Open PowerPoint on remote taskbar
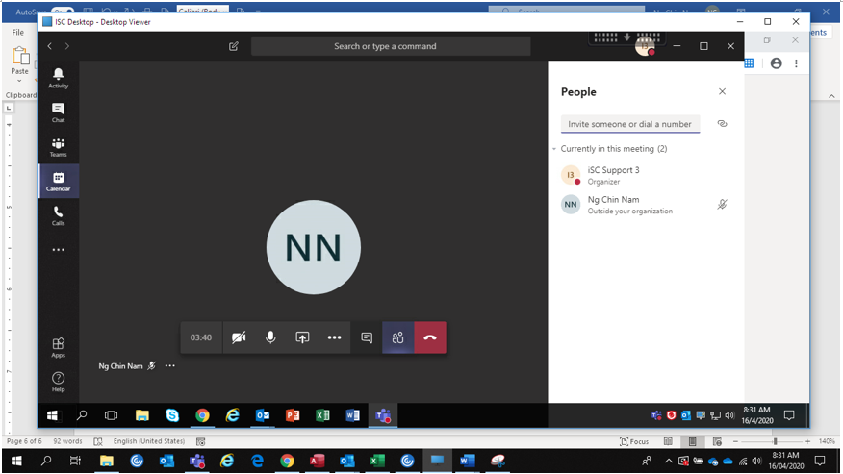 pos(293,415)
